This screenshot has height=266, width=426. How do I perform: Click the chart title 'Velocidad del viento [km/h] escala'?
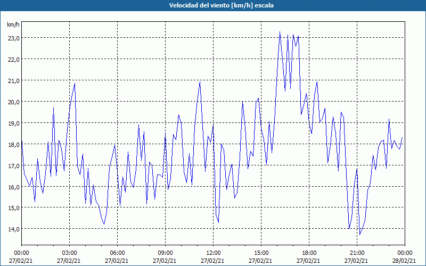tap(221, 5)
